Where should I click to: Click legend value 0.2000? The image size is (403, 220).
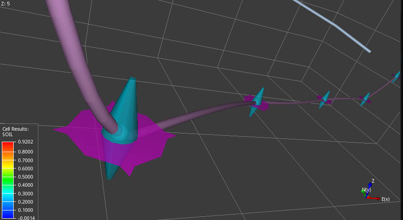[x=26, y=202]
